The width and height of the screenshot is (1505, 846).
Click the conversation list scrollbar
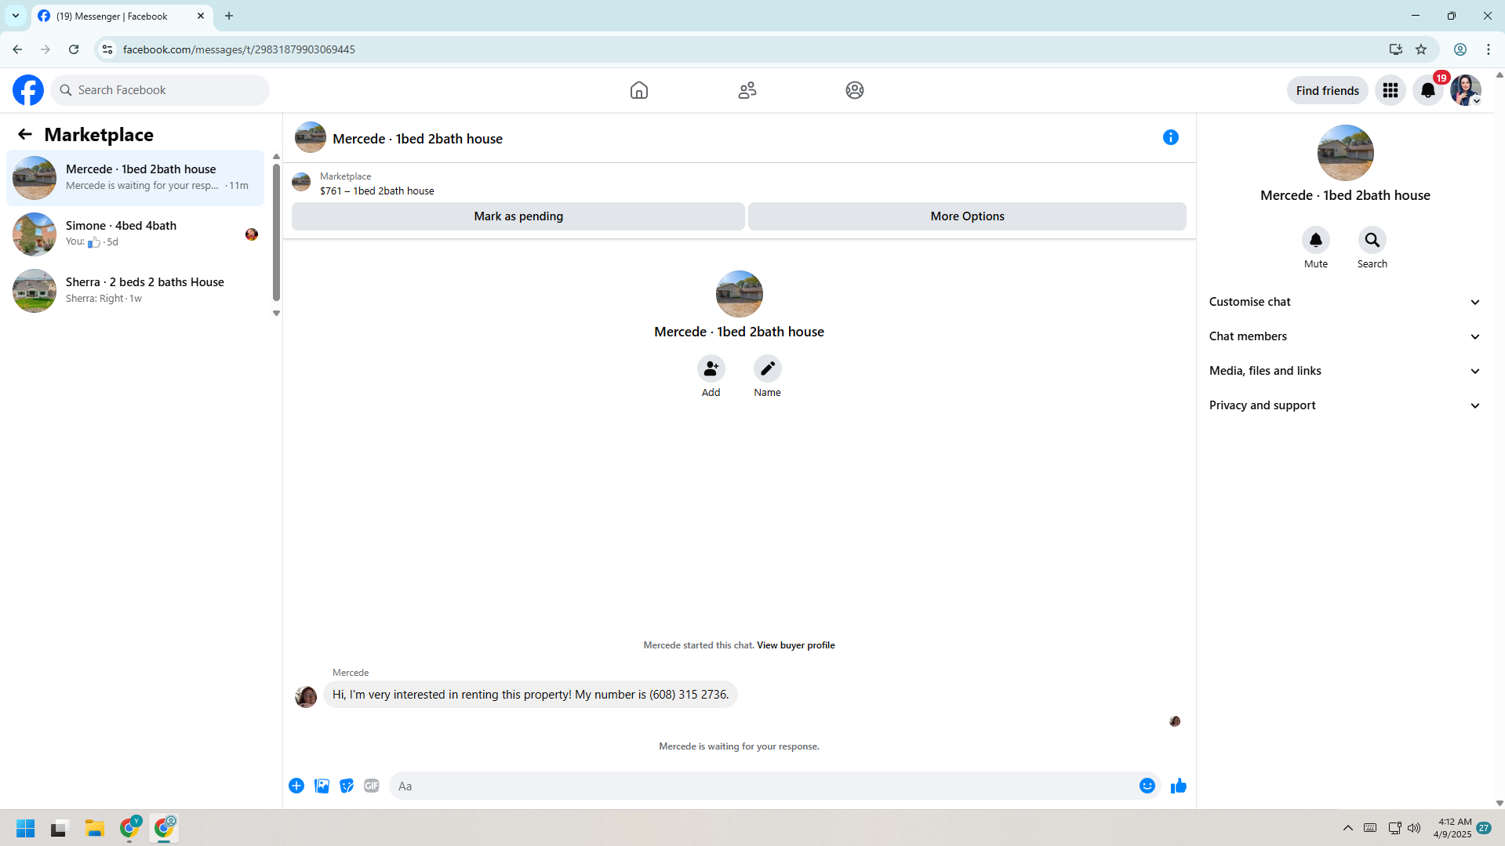276,232
